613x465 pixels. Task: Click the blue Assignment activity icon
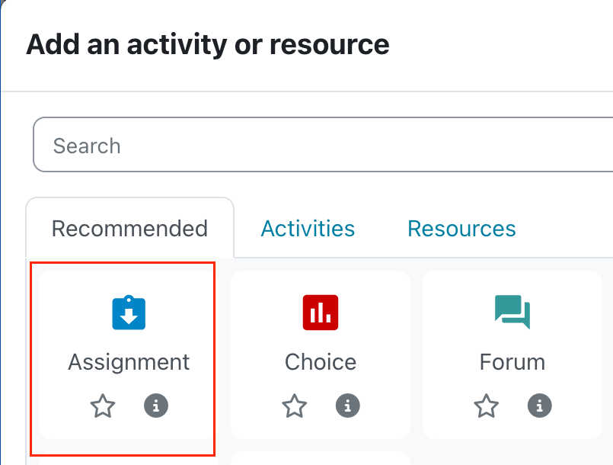[x=129, y=313]
